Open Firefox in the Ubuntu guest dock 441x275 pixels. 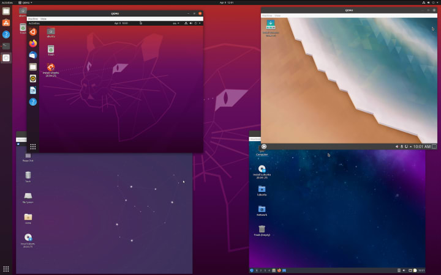[x=33, y=43]
